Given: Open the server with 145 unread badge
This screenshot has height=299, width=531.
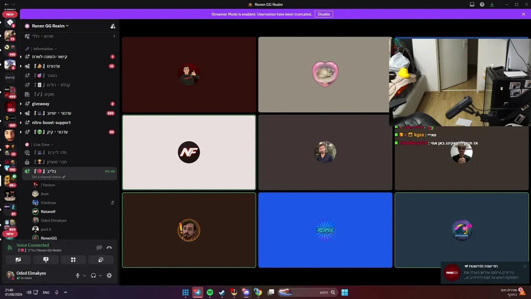Looking at the screenshot, I should click(x=10, y=50).
